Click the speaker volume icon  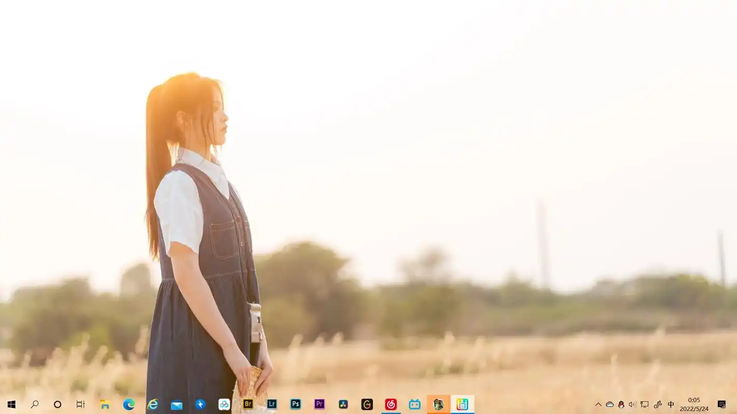pyautogui.click(x=632, y=404)
